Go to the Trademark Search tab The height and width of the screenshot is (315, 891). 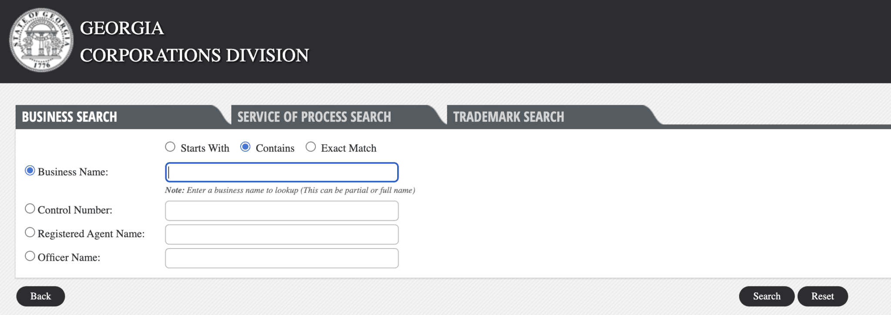click(508, 117)
